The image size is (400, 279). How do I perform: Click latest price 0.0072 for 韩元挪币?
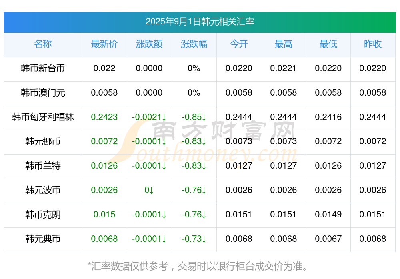coord(104,141)
